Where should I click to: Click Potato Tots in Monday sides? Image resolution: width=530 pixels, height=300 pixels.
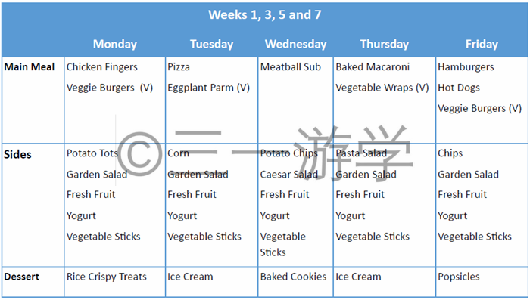click(x=92, y=153)
